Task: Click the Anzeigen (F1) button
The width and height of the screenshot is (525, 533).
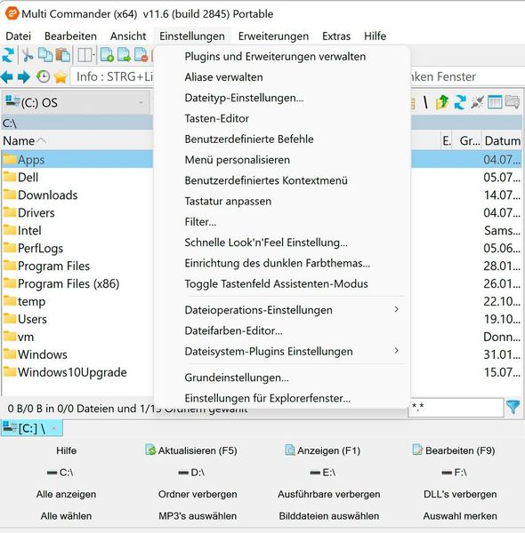Action: click(322, 450)
